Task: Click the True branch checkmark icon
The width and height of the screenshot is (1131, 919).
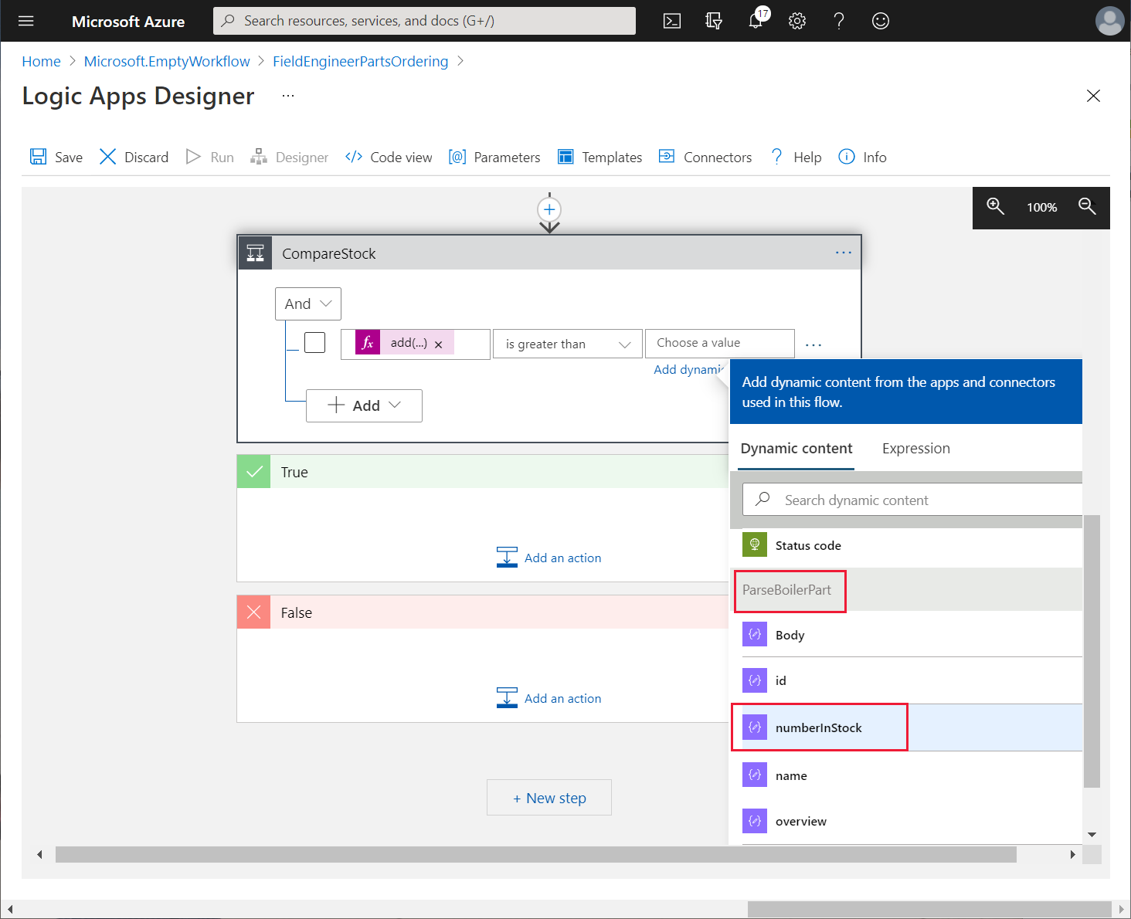Action: coord(253,472)
